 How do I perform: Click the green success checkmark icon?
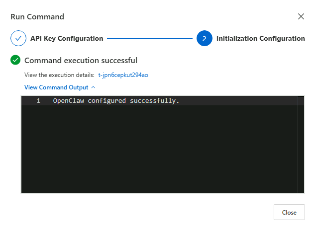[x=15, y=61]
